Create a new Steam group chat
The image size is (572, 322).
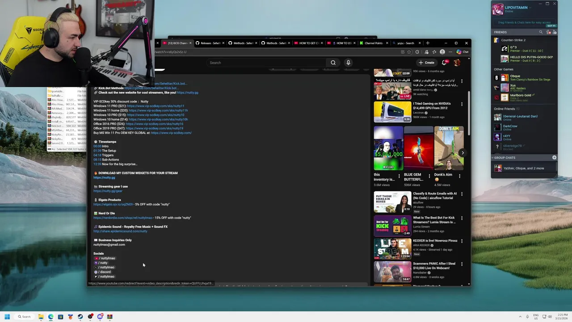coord(554,157)
